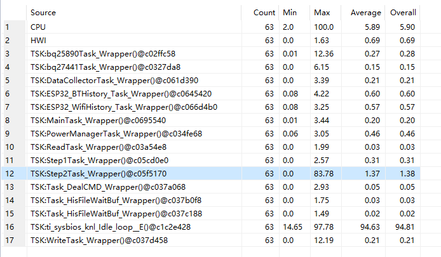Click CPU Overall value 5.90
Screen dimensions: 441x257
[407, 27]
